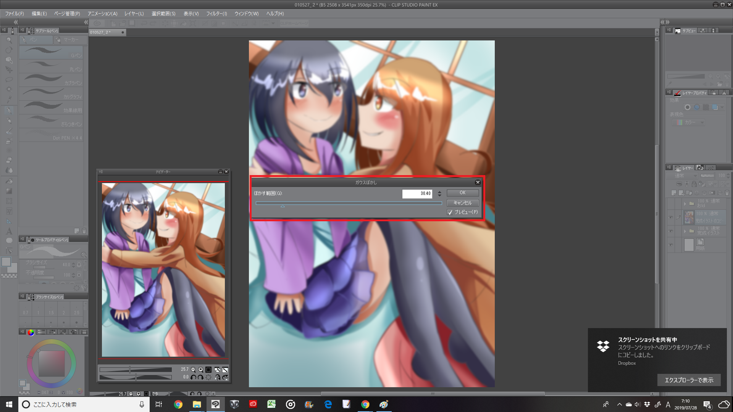733x412 pixels.
Task: Delete sub tool with trash icon
Action: (x=84, y=231)
